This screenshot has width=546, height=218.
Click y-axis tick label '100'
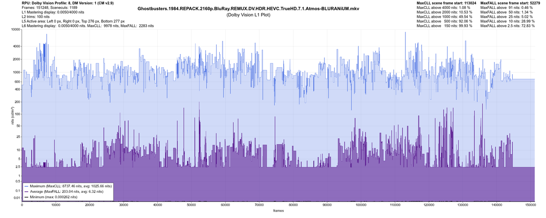coord(17,115)
